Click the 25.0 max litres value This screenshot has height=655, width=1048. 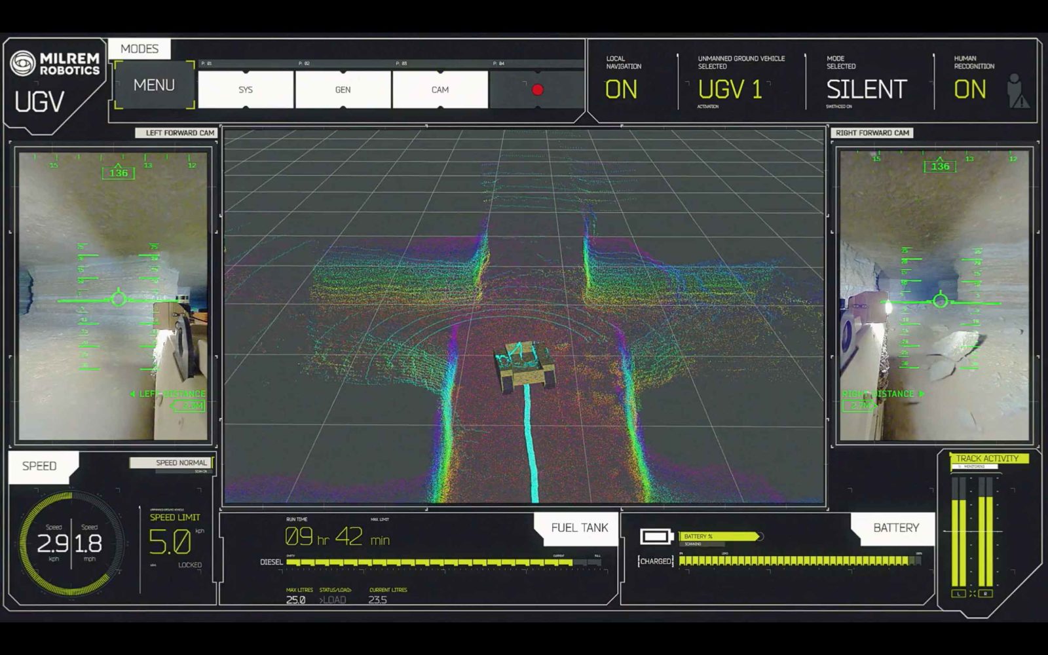tap(295, 600)
